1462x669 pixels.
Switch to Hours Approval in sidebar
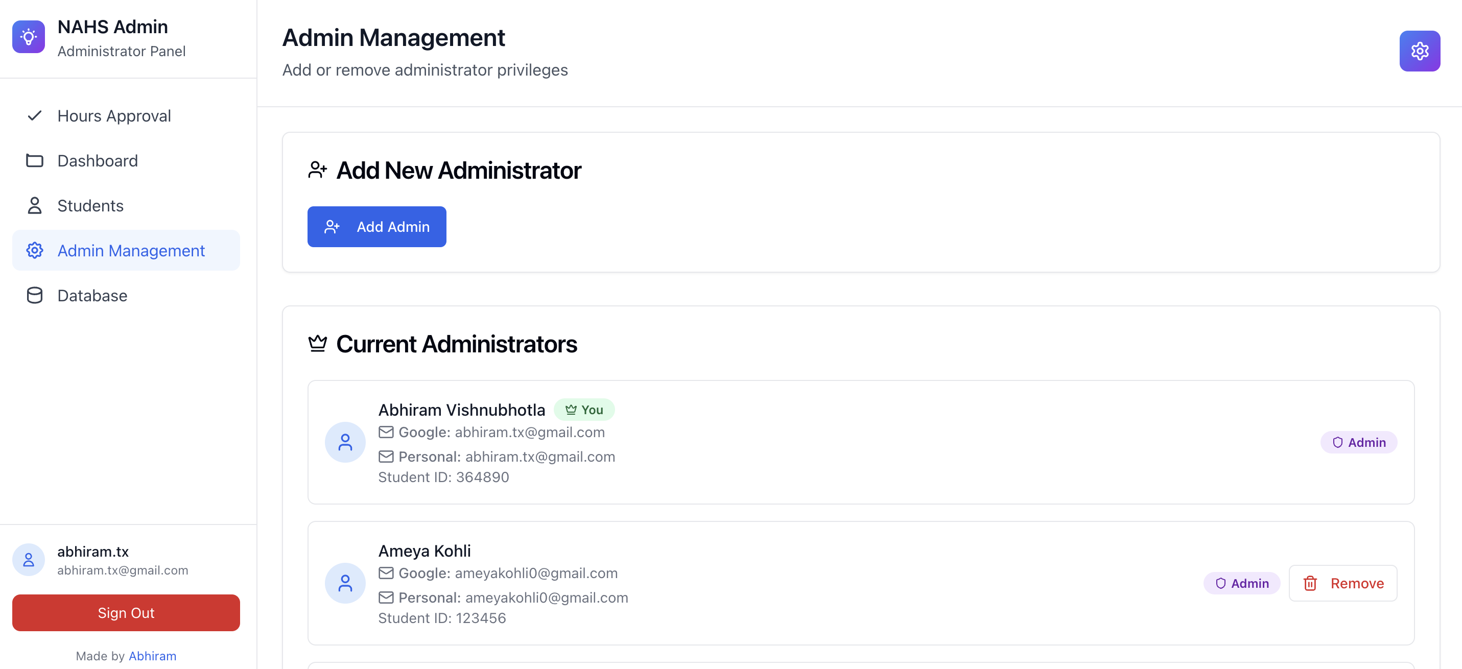[x=113, y=115]
